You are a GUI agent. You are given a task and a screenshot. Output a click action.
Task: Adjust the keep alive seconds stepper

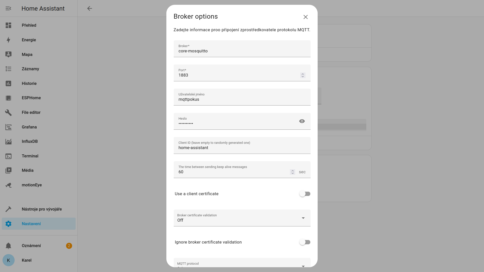click(292, 172)
